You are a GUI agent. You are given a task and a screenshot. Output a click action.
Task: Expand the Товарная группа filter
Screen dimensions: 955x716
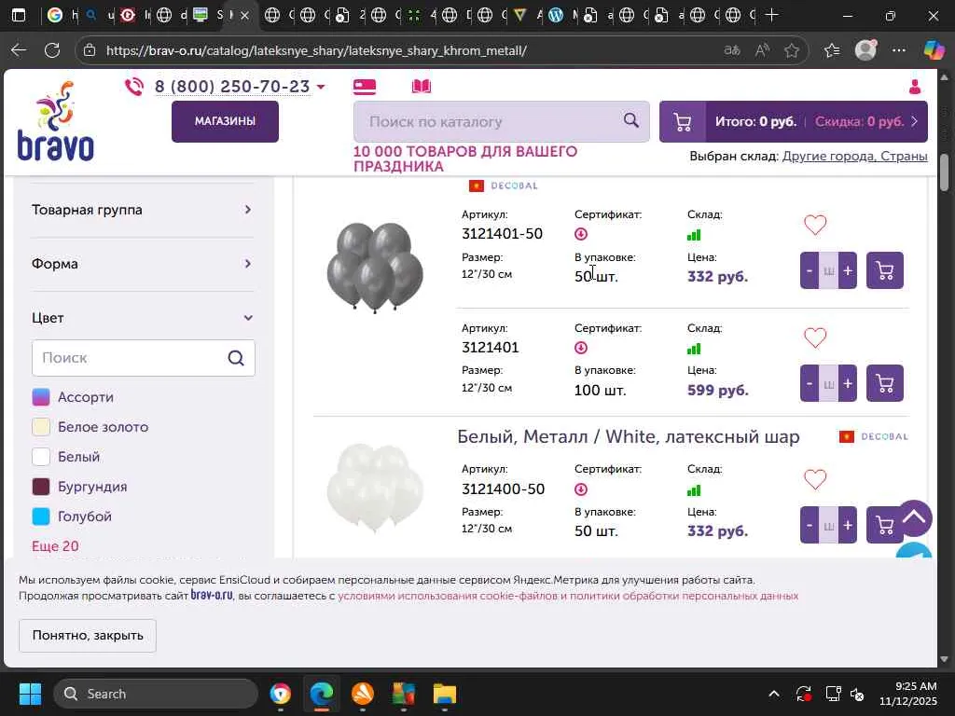pyautogui.click(x=143, y=210)
